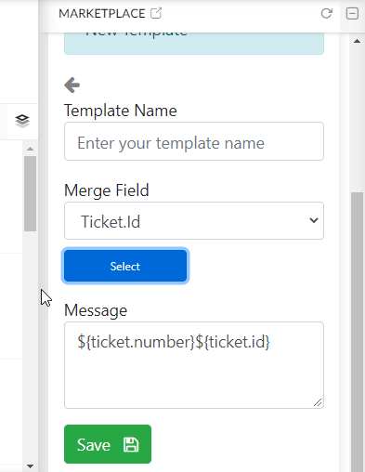This screenshot has width=365, height=472.
Task: Click inside the Message text area
Action: pos(194,365)
